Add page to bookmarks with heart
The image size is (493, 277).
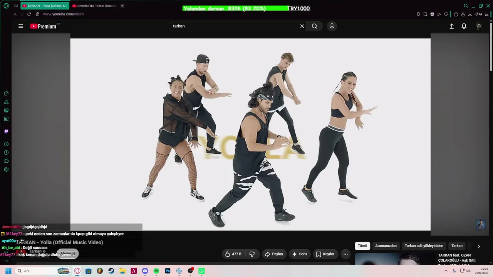[446, 14]
